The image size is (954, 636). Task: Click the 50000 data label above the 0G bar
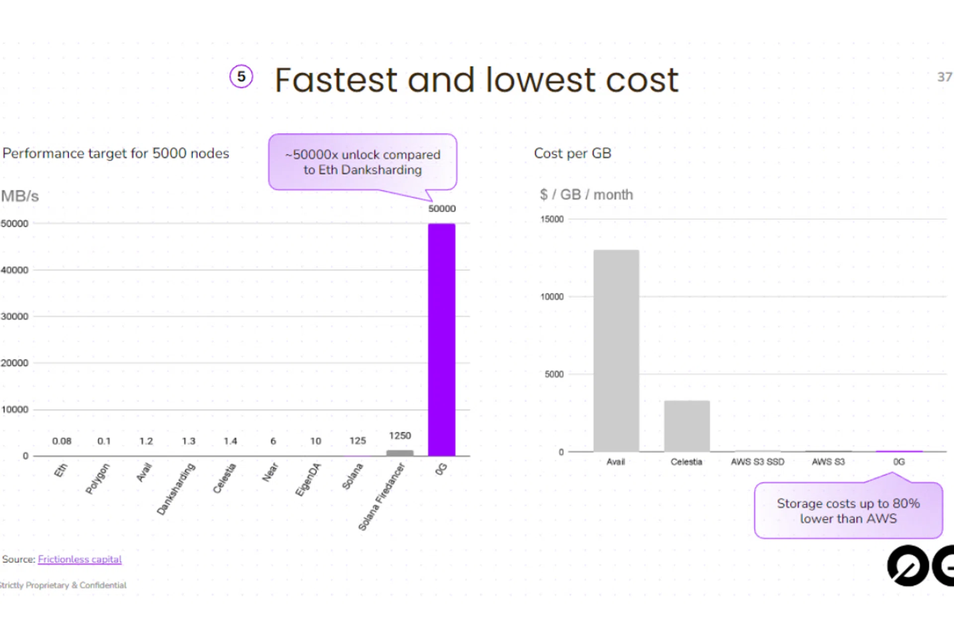coord(442,209)
